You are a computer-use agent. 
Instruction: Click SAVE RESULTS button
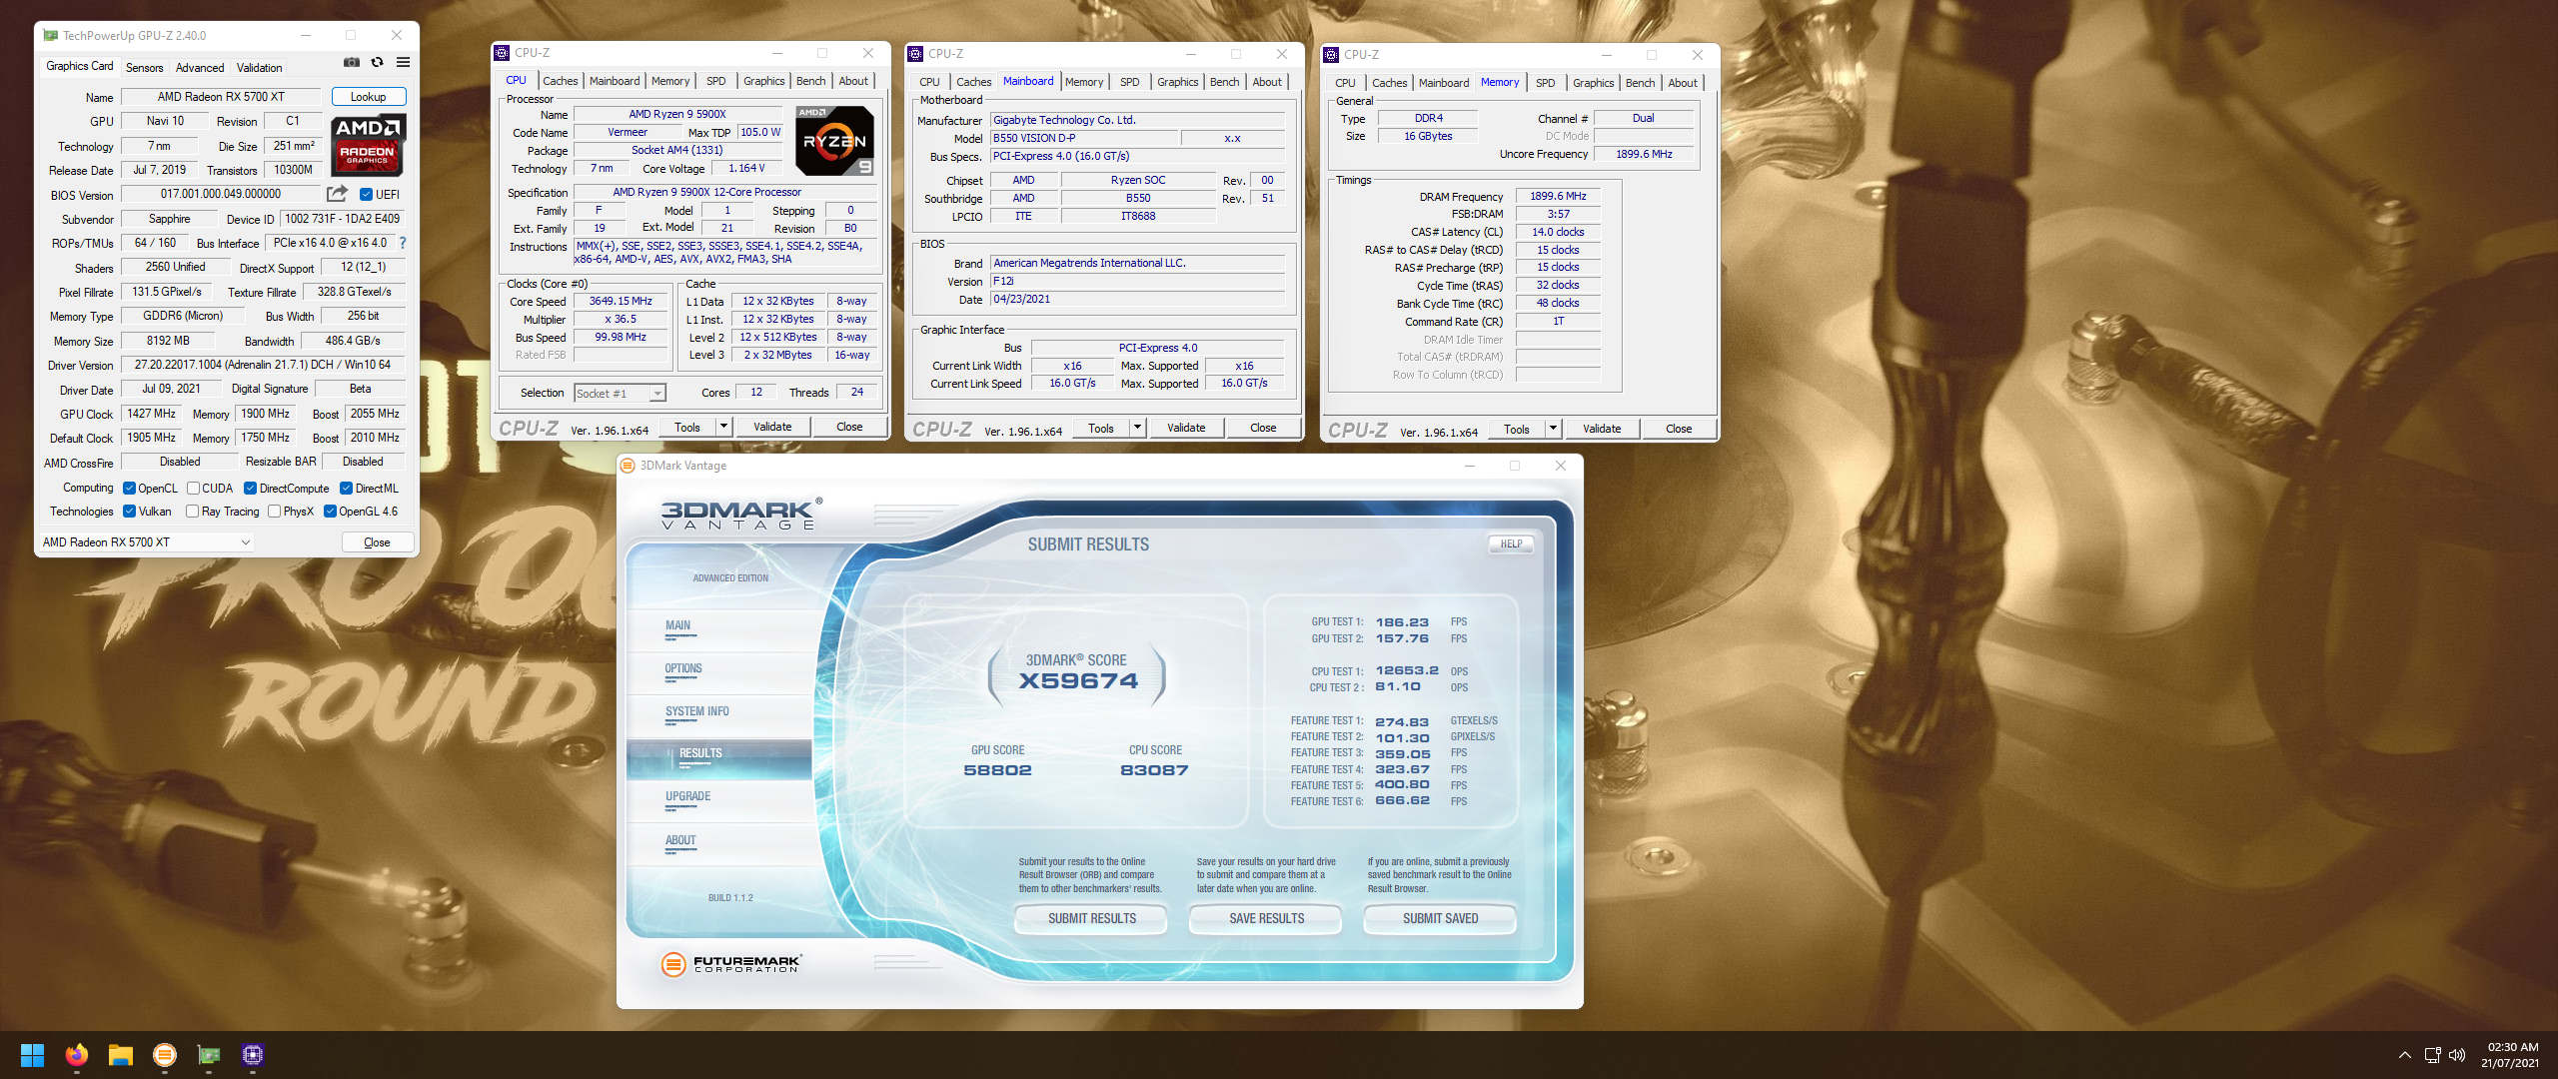coord(1266,918)
